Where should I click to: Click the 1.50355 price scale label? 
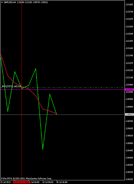pos(130,165)
